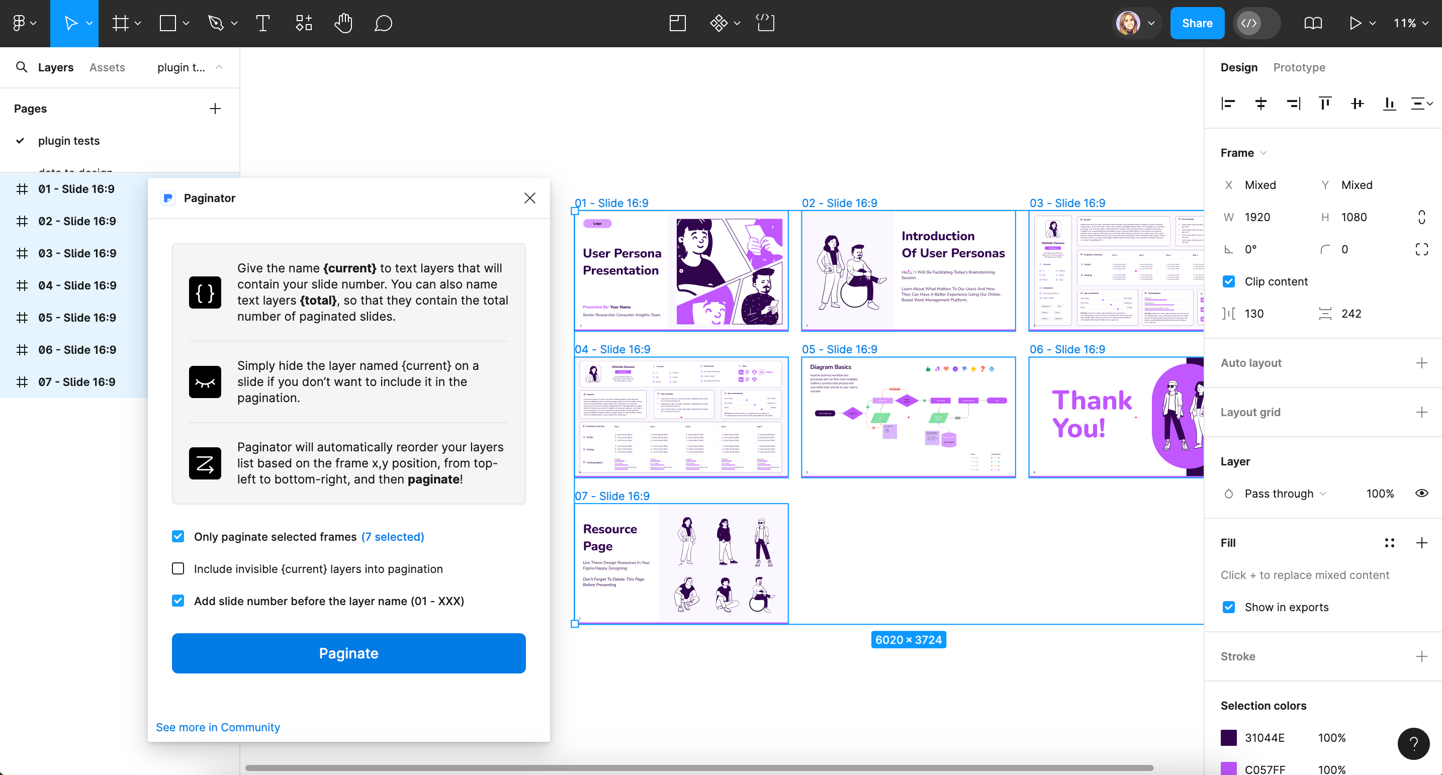Select the Text tool

[x=262, y=23]
